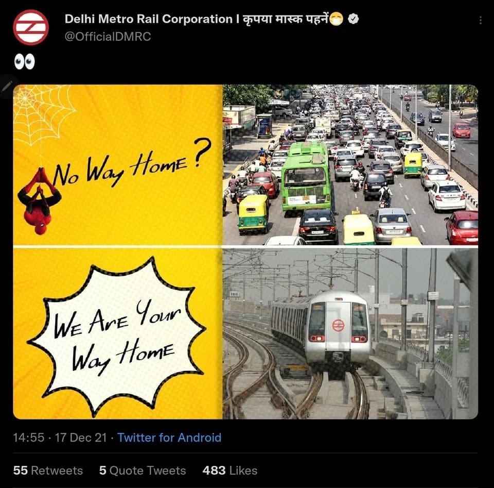Click the mask emoji in display name

336,19
